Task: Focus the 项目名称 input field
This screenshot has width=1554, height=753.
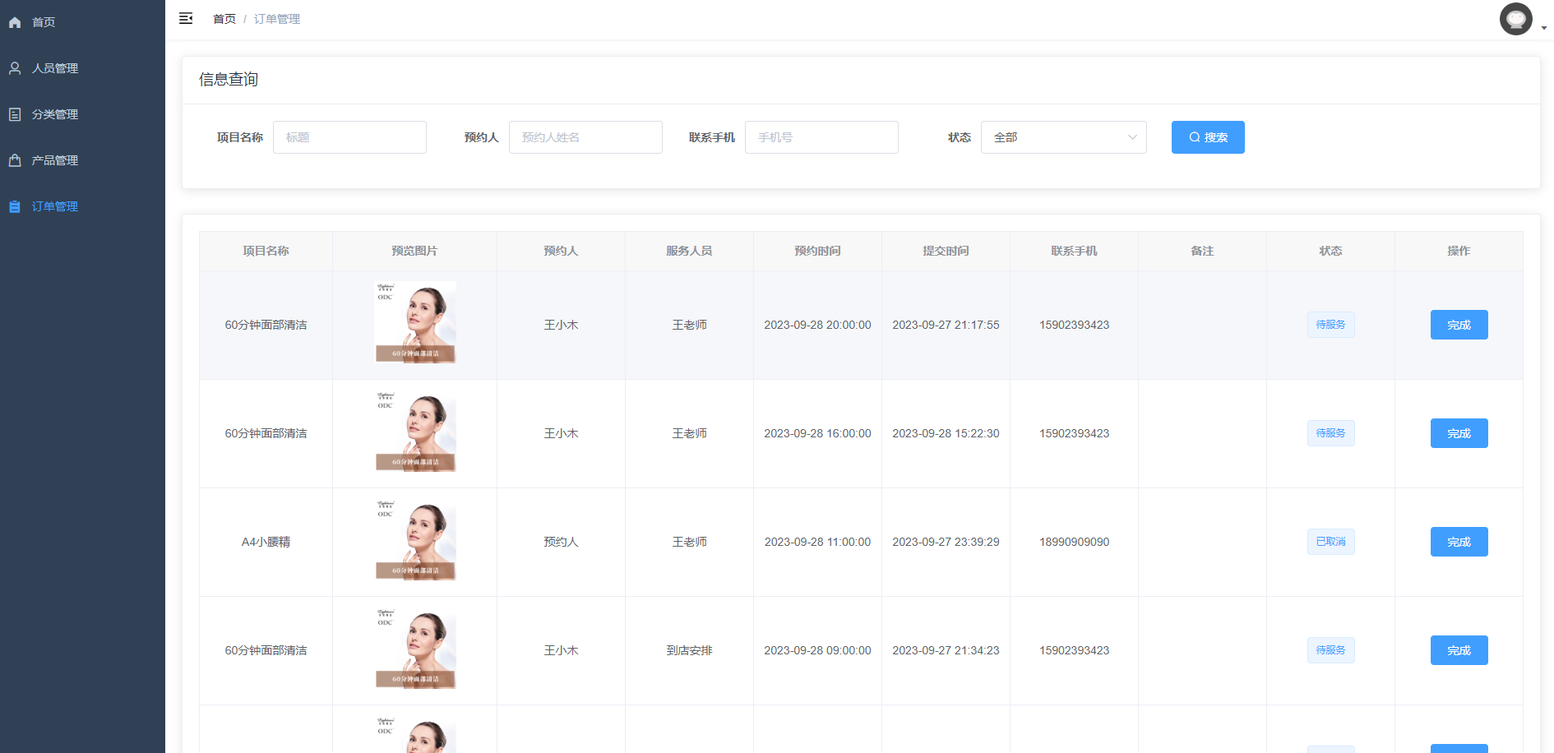Action: [349, 137]
